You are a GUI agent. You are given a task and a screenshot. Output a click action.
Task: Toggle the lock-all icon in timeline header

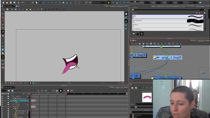(7, 94)
